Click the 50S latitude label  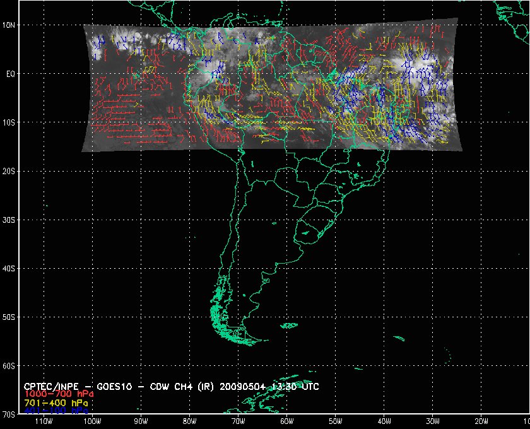[9, 317]
